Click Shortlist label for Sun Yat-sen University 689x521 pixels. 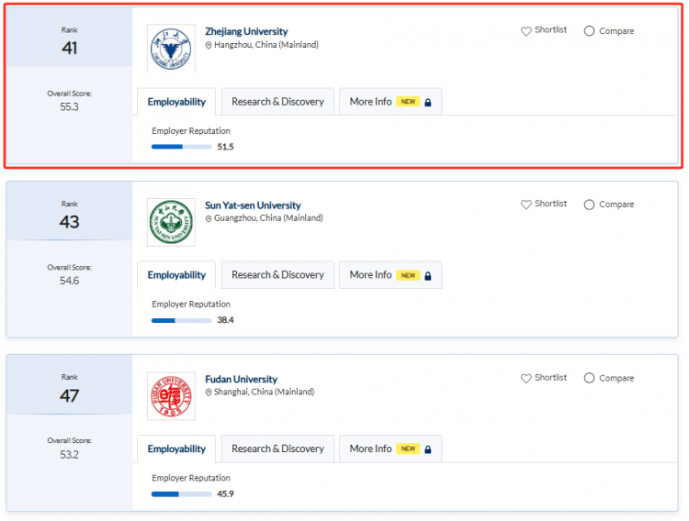550,204
